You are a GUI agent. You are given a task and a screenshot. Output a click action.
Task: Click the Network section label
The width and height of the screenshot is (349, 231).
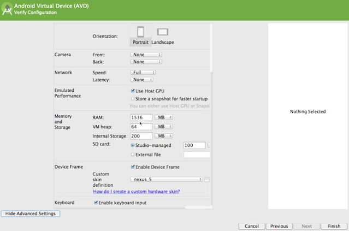pos(63,72)
